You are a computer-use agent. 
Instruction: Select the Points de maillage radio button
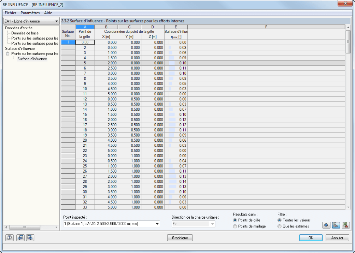[x=235, y=226]
